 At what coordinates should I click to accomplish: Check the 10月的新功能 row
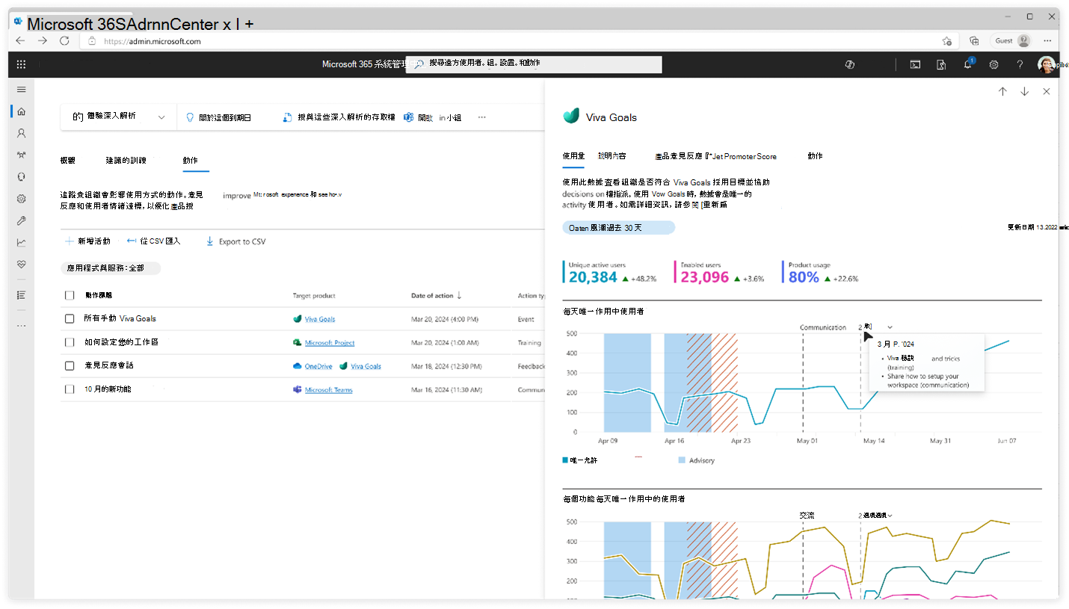pos(70,389)
